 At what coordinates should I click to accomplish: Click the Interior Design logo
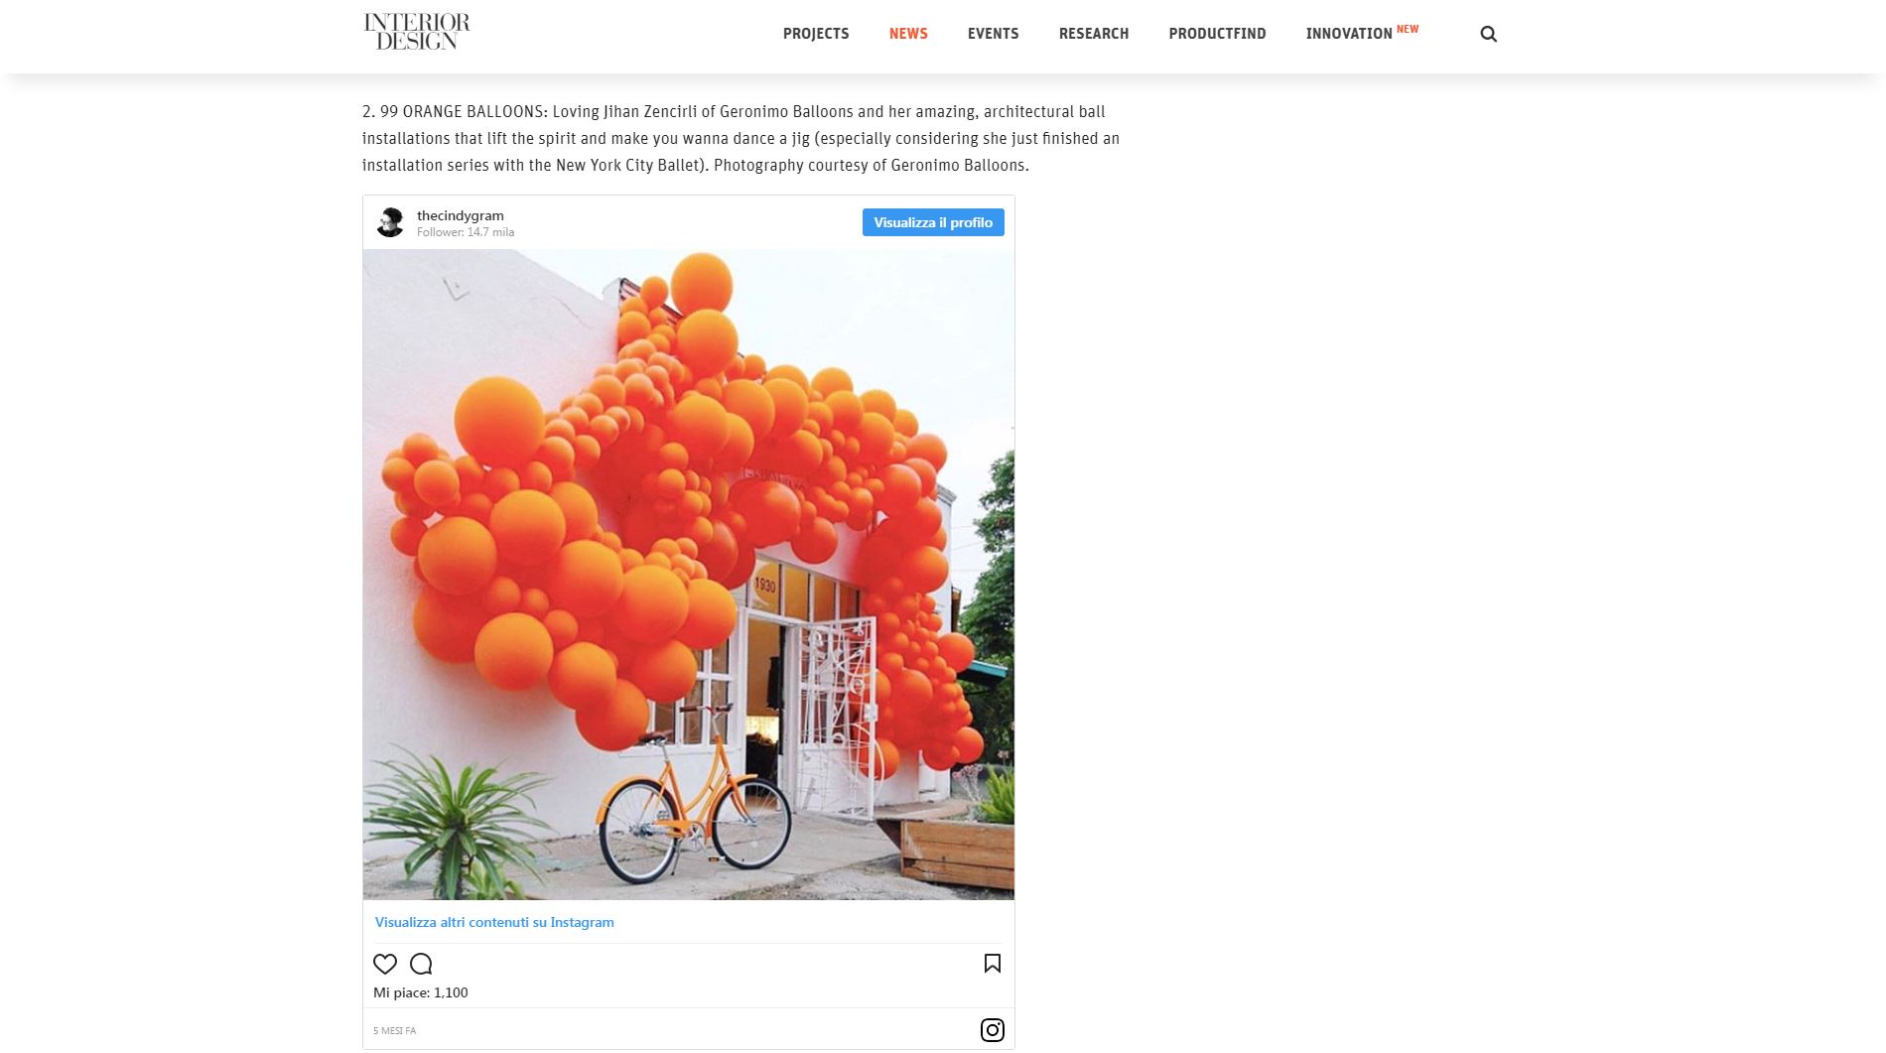click(417, 32)
